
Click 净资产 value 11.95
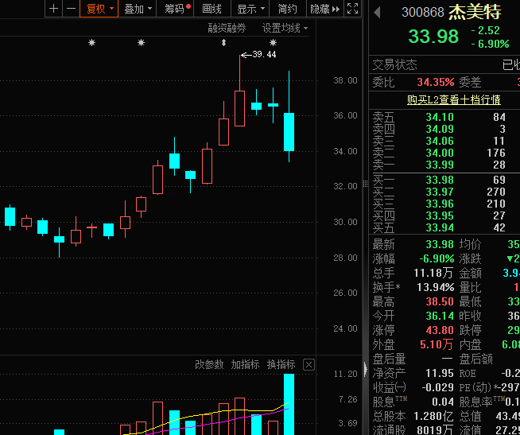coord(440,373)
